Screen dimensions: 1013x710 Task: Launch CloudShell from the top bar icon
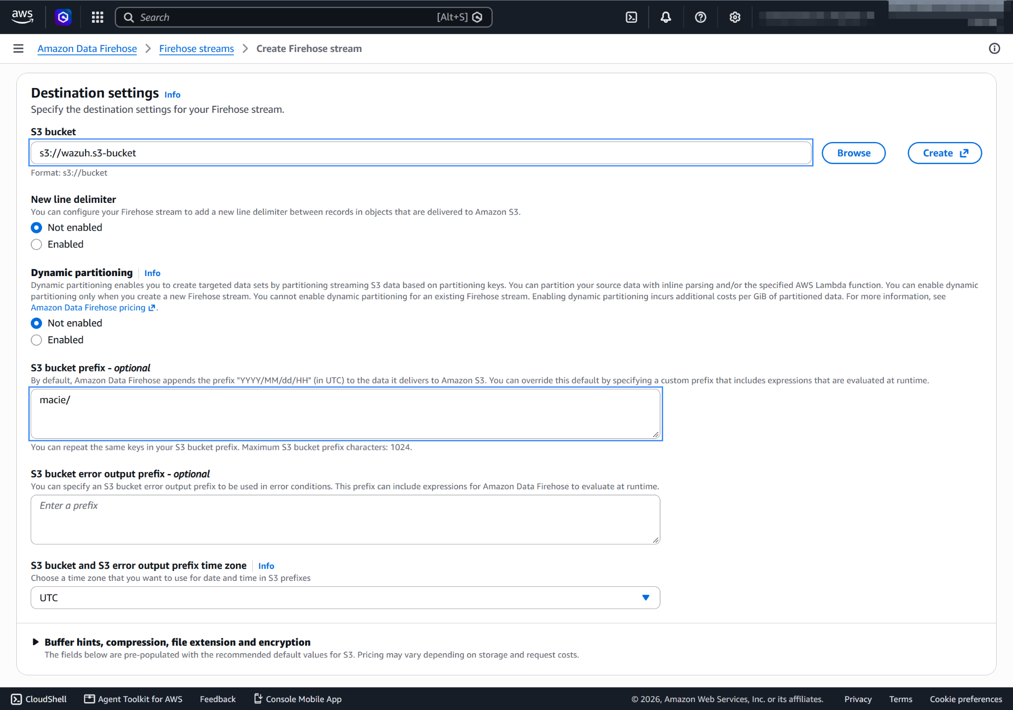631,17
